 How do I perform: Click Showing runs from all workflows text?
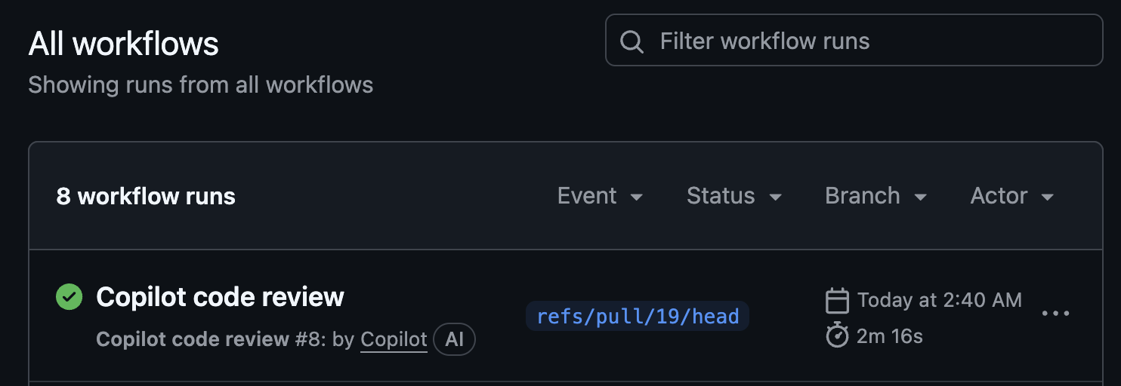pyautogui.click(x=200, y=84)
